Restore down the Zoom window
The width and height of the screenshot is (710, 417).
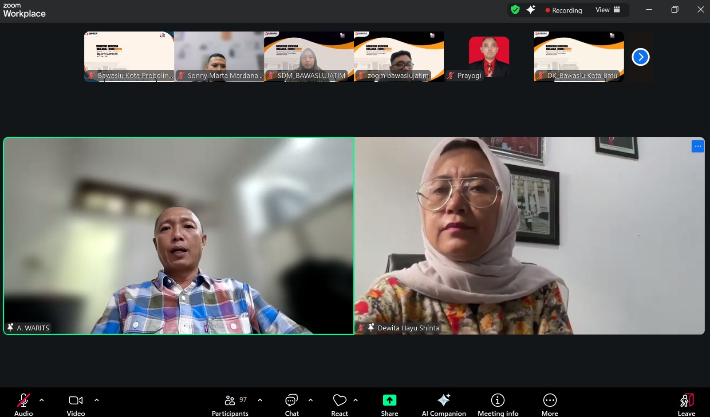click(675, 9)
